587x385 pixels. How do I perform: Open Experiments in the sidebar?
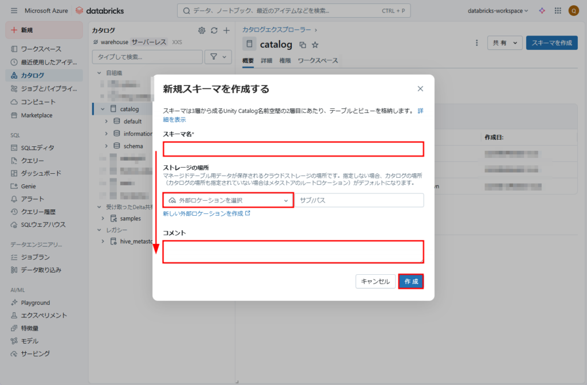click(44, 315)
